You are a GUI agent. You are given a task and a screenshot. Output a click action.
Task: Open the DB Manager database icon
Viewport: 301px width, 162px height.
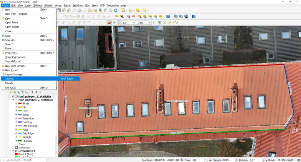[x=168, y=16]
